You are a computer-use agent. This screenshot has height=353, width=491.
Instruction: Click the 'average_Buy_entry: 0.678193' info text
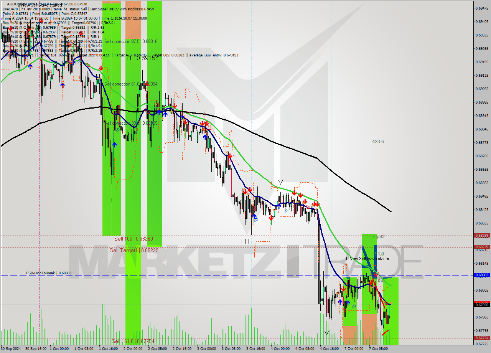pyautogui.click(x=213, y=55)
